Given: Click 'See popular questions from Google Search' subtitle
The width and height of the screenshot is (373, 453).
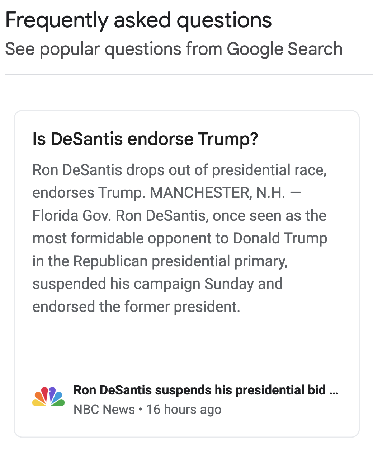Looking at the screenshot, I should coord(174,49).
